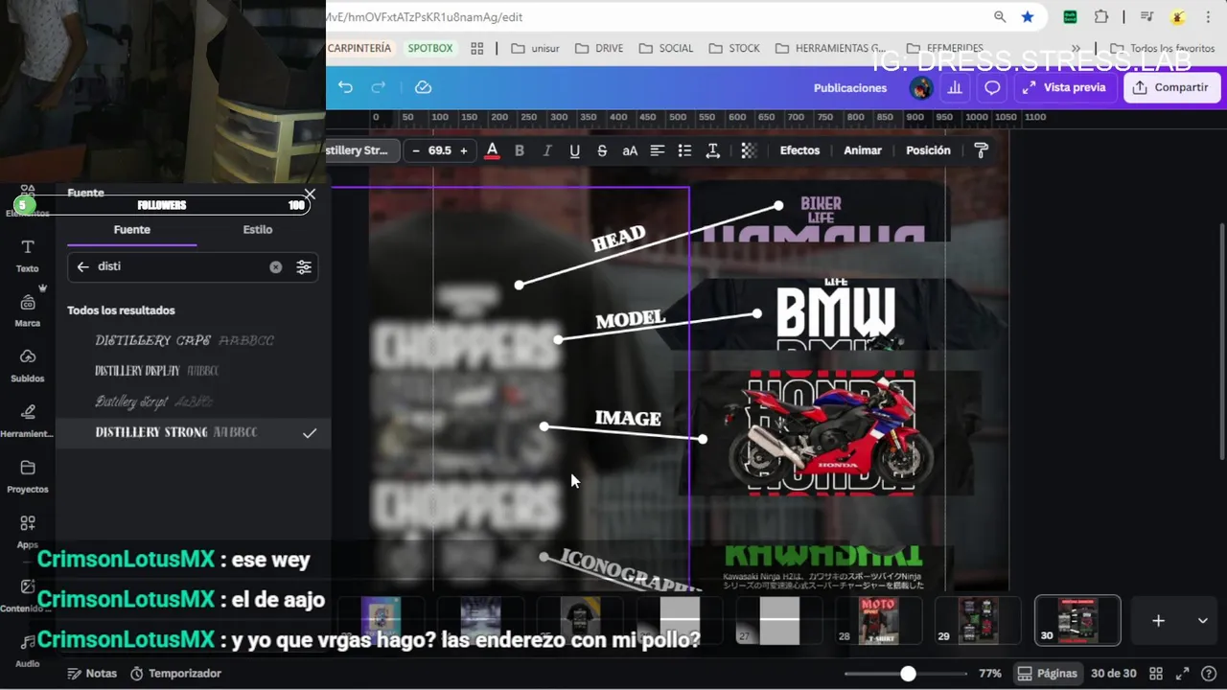The width and height of the screenshot is (1227, 690).
Task: Open the Publicaciones menu
Action: tap(850, 87)
